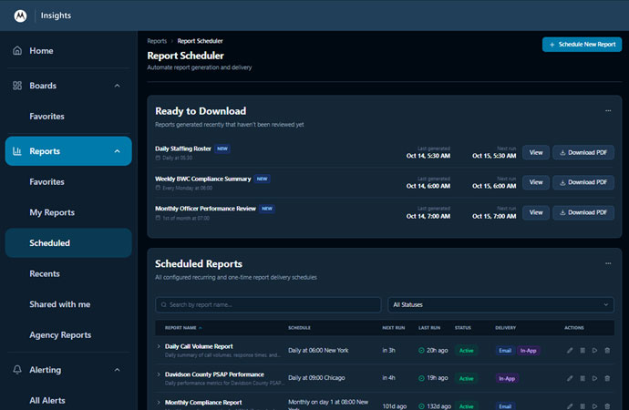
Task: Click the Schedule New Report button
Action: (x=582, y=45)
